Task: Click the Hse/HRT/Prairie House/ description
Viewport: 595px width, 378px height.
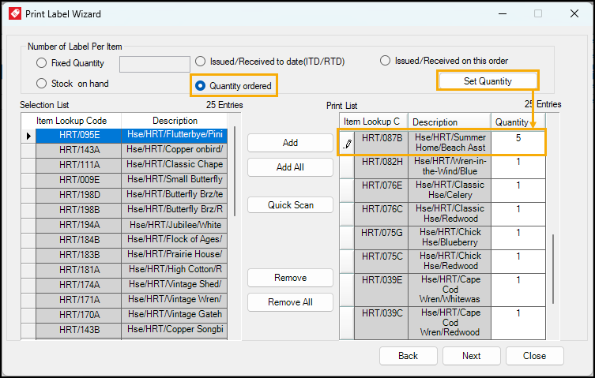Action: point(175,254)
